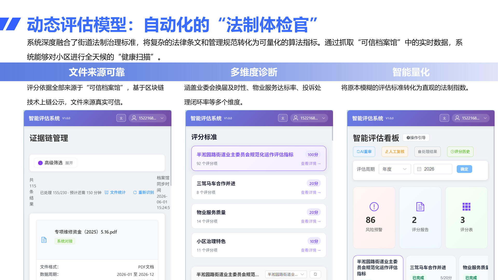
Task: Open the 年度 evaluation period dropdown
Action: (395, 169)
